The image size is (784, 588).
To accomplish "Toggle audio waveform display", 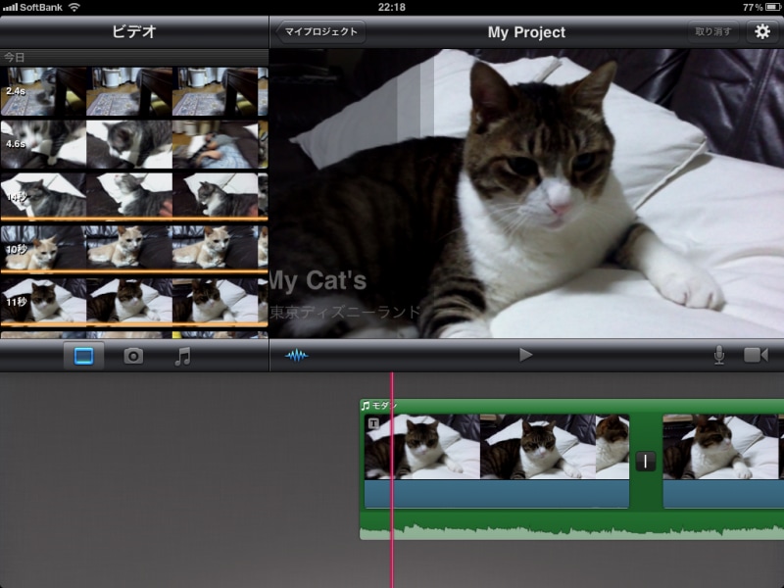I will (x=296, y=355).
